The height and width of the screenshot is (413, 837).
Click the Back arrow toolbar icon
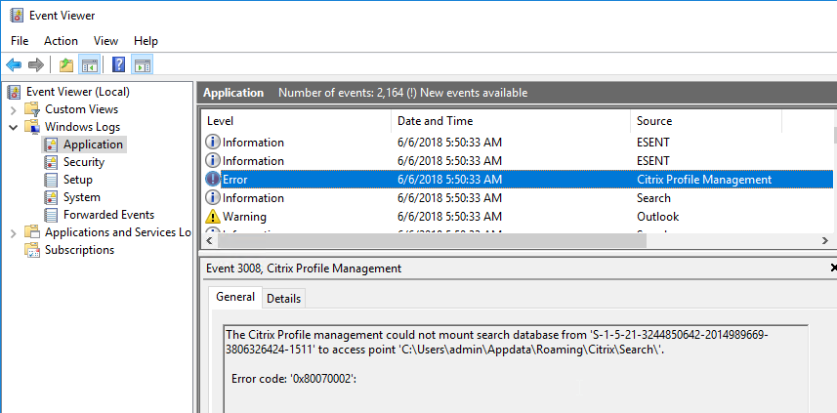(14, 65)
